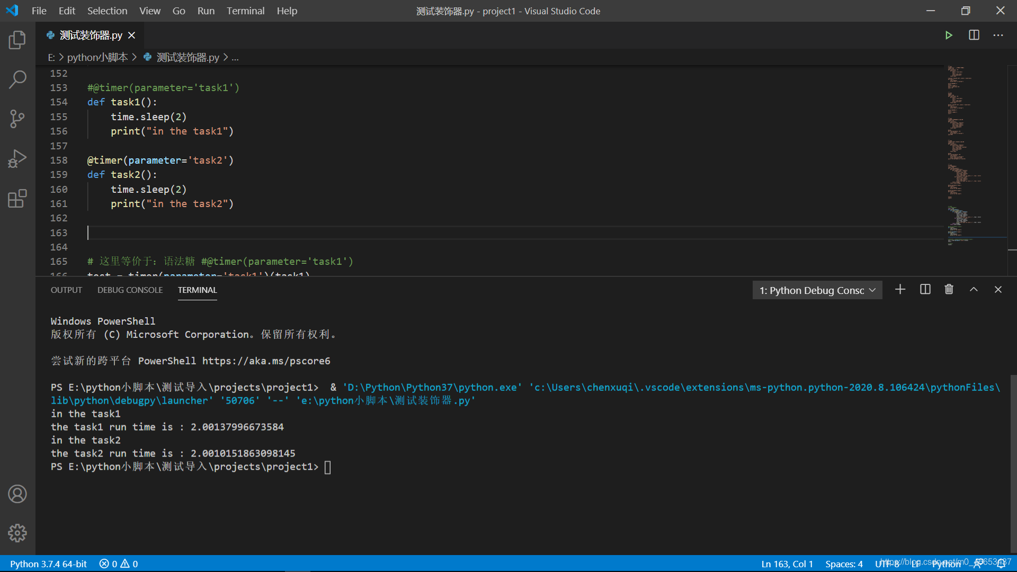
Task: Click the 'def task1():' code line
Action: (122, 102)
